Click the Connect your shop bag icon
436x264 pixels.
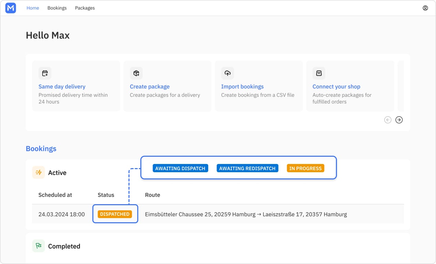click(319, 73)
